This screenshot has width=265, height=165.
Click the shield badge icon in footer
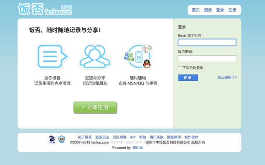(x=62, y=139)
